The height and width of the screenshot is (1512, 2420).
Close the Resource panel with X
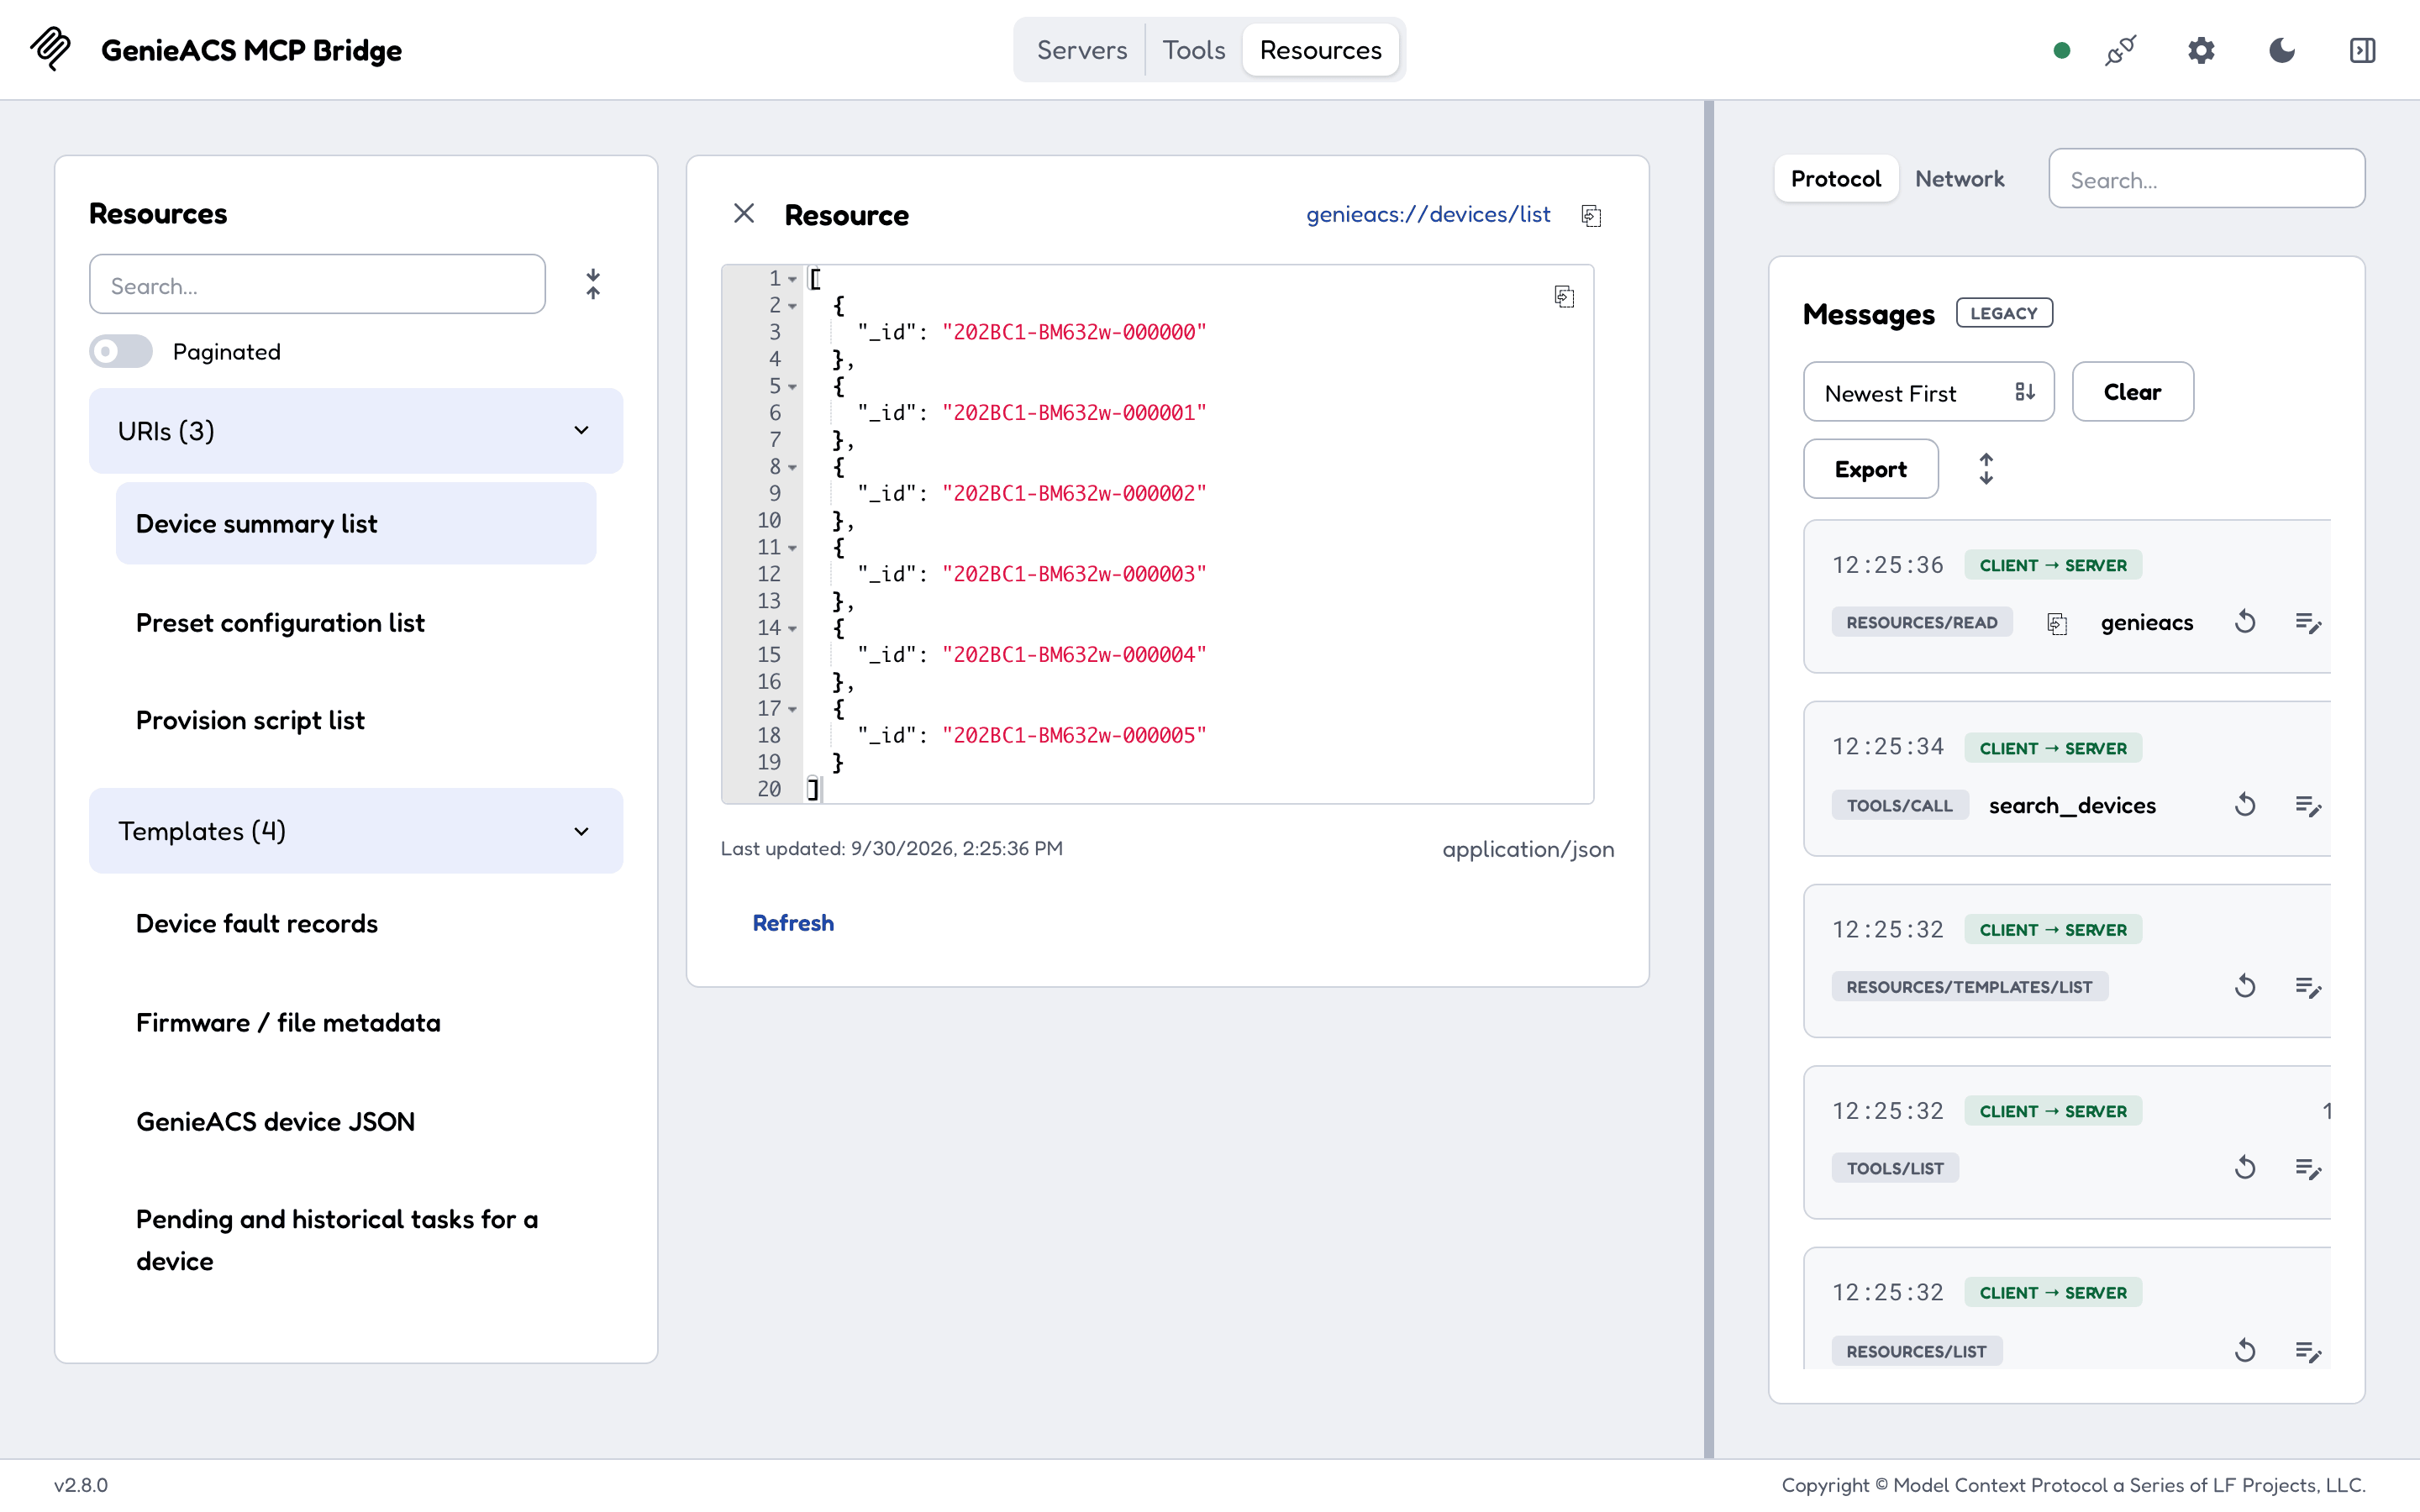pyautogui.click(x=744, y=213)
